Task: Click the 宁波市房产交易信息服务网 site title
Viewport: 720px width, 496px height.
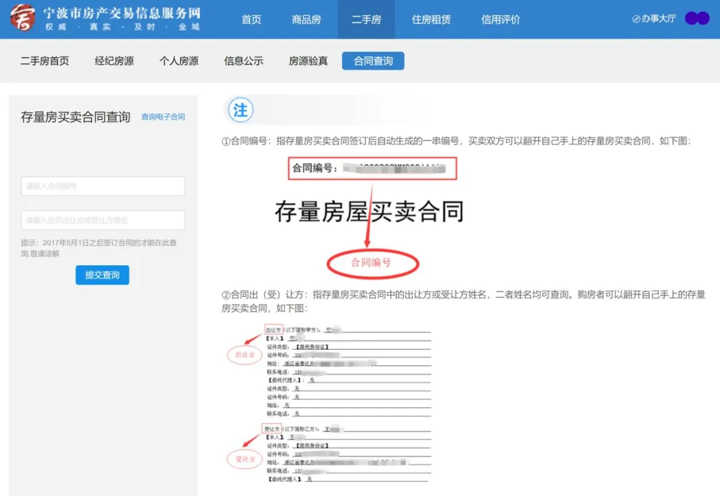Action: pos(122,13)
